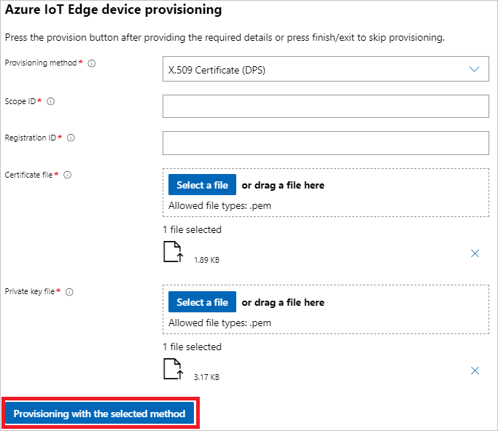This screenshot has height=431, width=498.
Task: Click info icon next to Registration ID
Action: point(71,138)
